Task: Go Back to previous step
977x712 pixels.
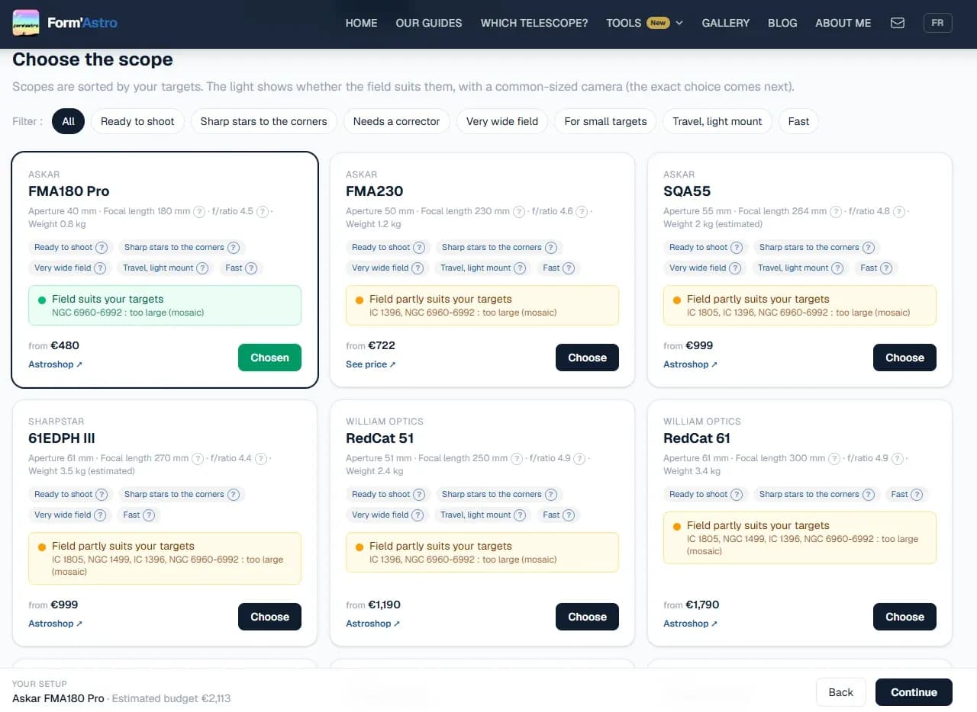Action: tap(840, 692)
